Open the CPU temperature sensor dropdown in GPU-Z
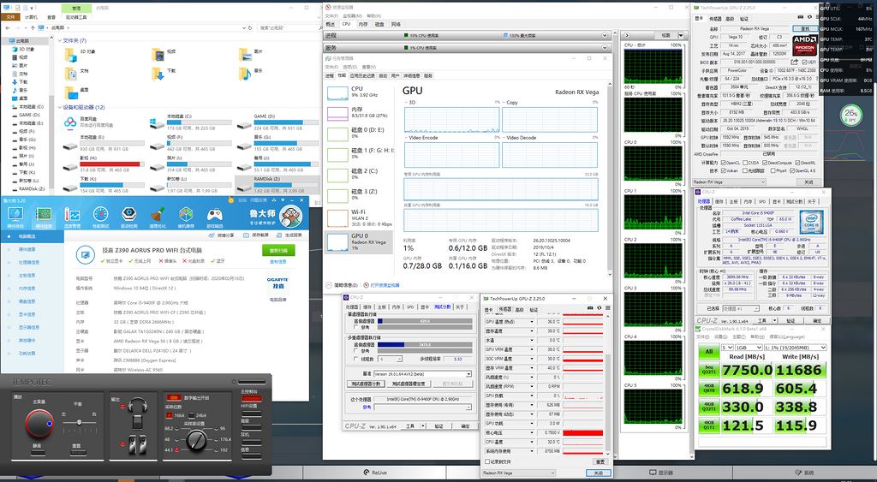 pyautogui.click(x=532, y=442)
